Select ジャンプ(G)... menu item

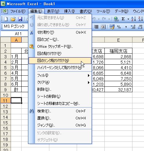60,125
